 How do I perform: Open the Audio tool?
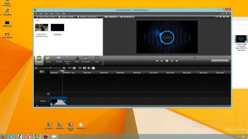coord(77,60)
